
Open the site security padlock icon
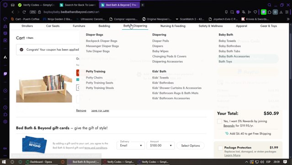(x=39, y=12)
